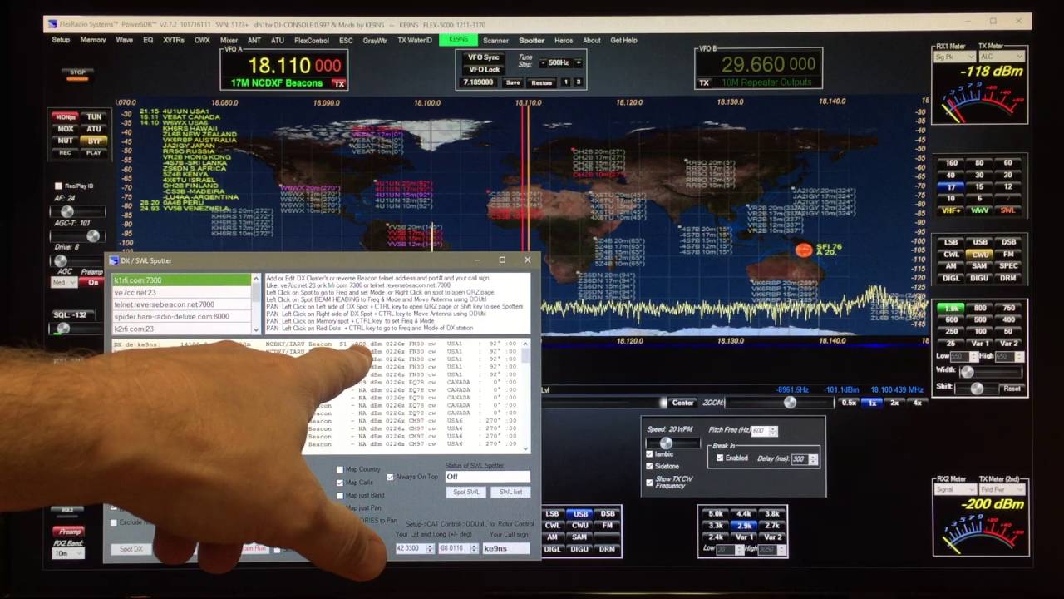Select SPEC mode in RX1 mode panel
Screen dimensions: 1064x599
coord(1007,265)
